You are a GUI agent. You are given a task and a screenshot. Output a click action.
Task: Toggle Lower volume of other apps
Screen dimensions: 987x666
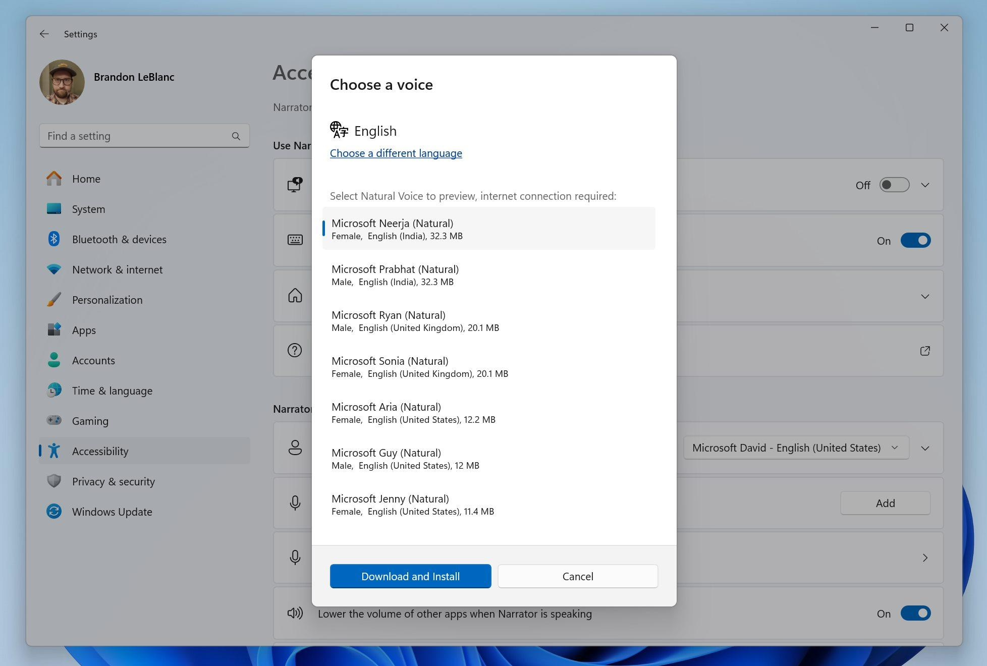[915, 613]
